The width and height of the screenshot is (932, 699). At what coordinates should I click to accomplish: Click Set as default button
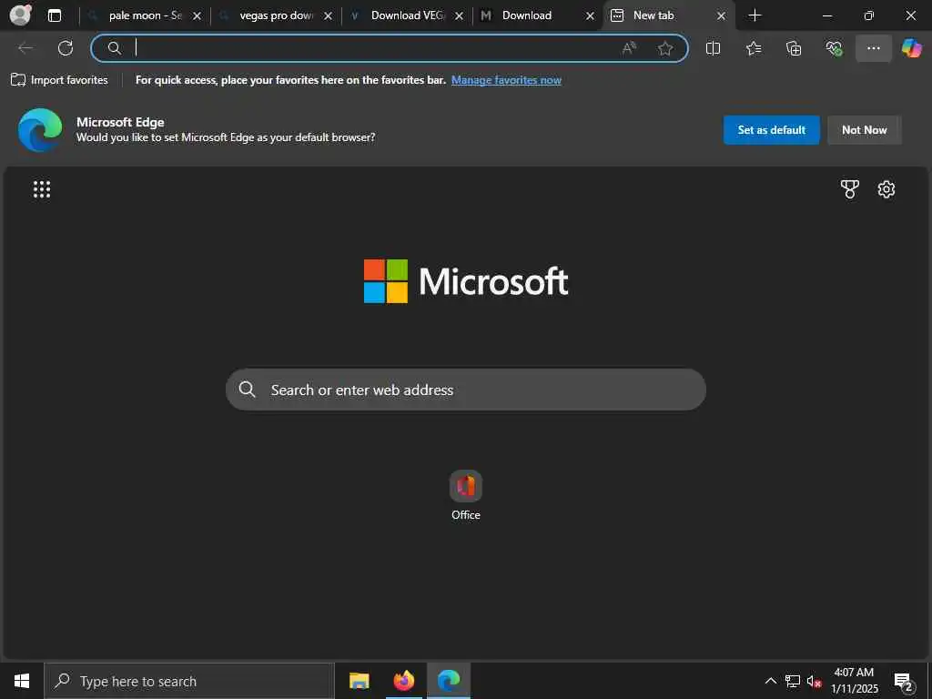pyautogui.click(x=772, y=129)
